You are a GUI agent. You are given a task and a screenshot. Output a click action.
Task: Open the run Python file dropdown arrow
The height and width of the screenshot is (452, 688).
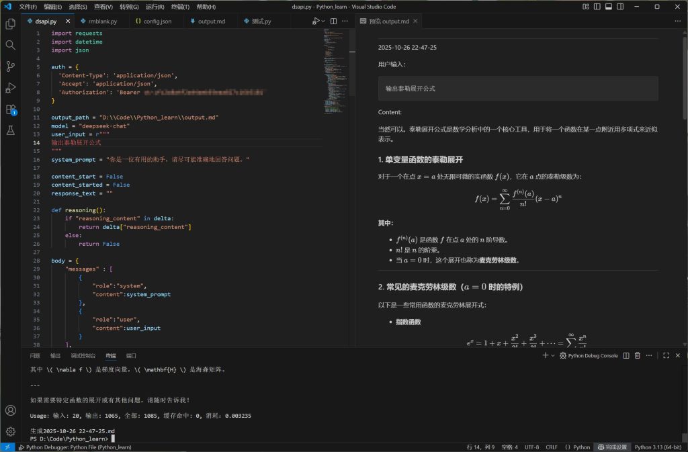click(323, 21)
